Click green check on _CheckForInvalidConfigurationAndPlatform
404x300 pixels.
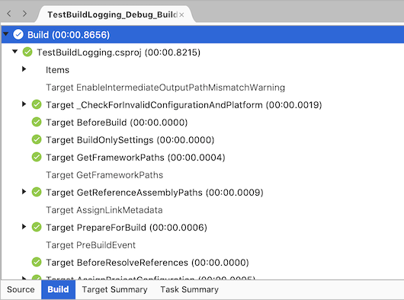(37, 104)
